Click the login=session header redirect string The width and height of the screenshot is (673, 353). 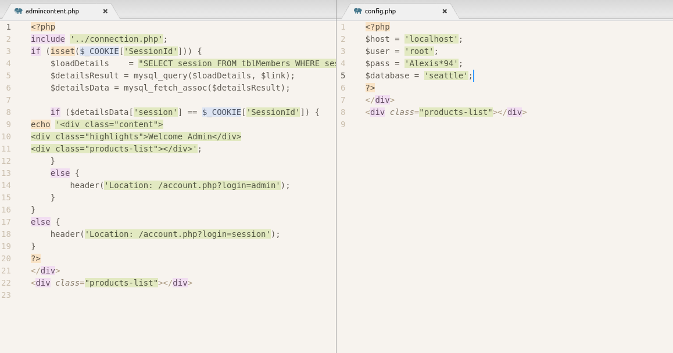pyautogui.click(x=177, y=234)
